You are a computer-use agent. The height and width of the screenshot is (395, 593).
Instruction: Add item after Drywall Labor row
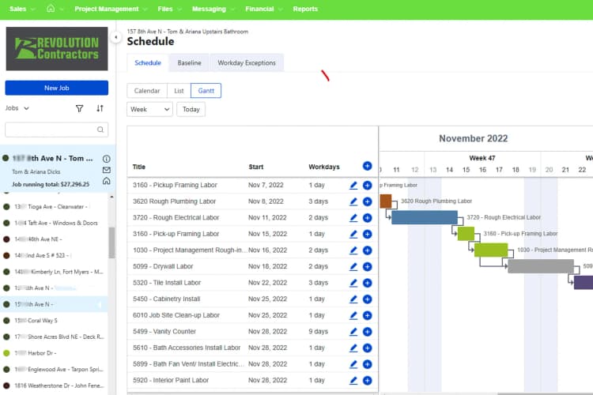pos(367,267)
